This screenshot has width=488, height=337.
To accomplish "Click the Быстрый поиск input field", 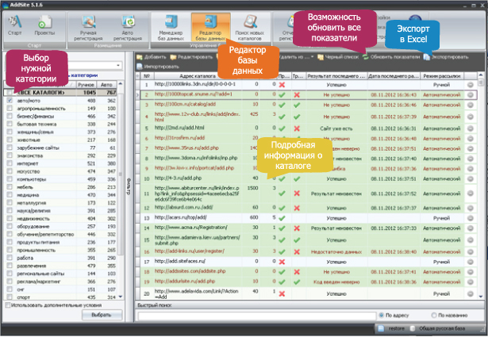I will click(x=257, y=316).
